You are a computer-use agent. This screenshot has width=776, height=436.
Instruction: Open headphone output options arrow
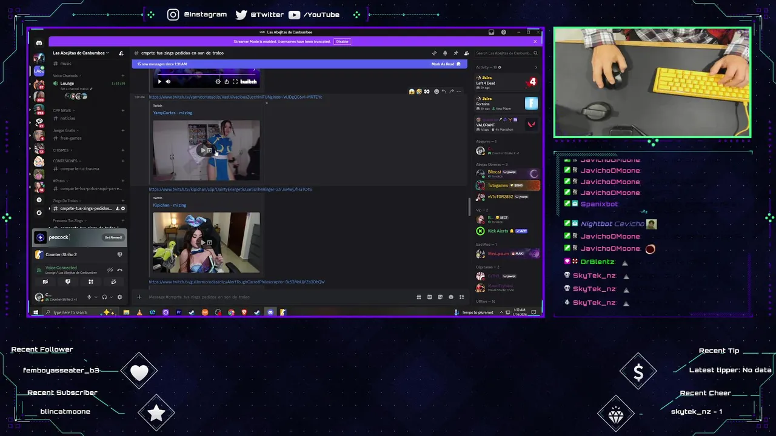pos(111,297)
